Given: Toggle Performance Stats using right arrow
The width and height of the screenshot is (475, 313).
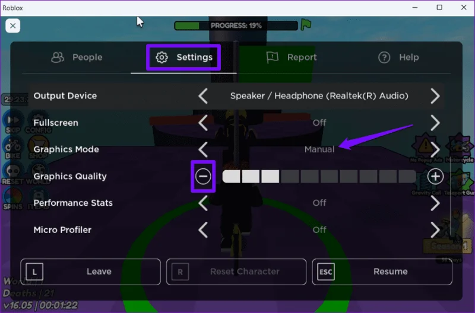Looking at the screenshot, I should click(435, 203).
